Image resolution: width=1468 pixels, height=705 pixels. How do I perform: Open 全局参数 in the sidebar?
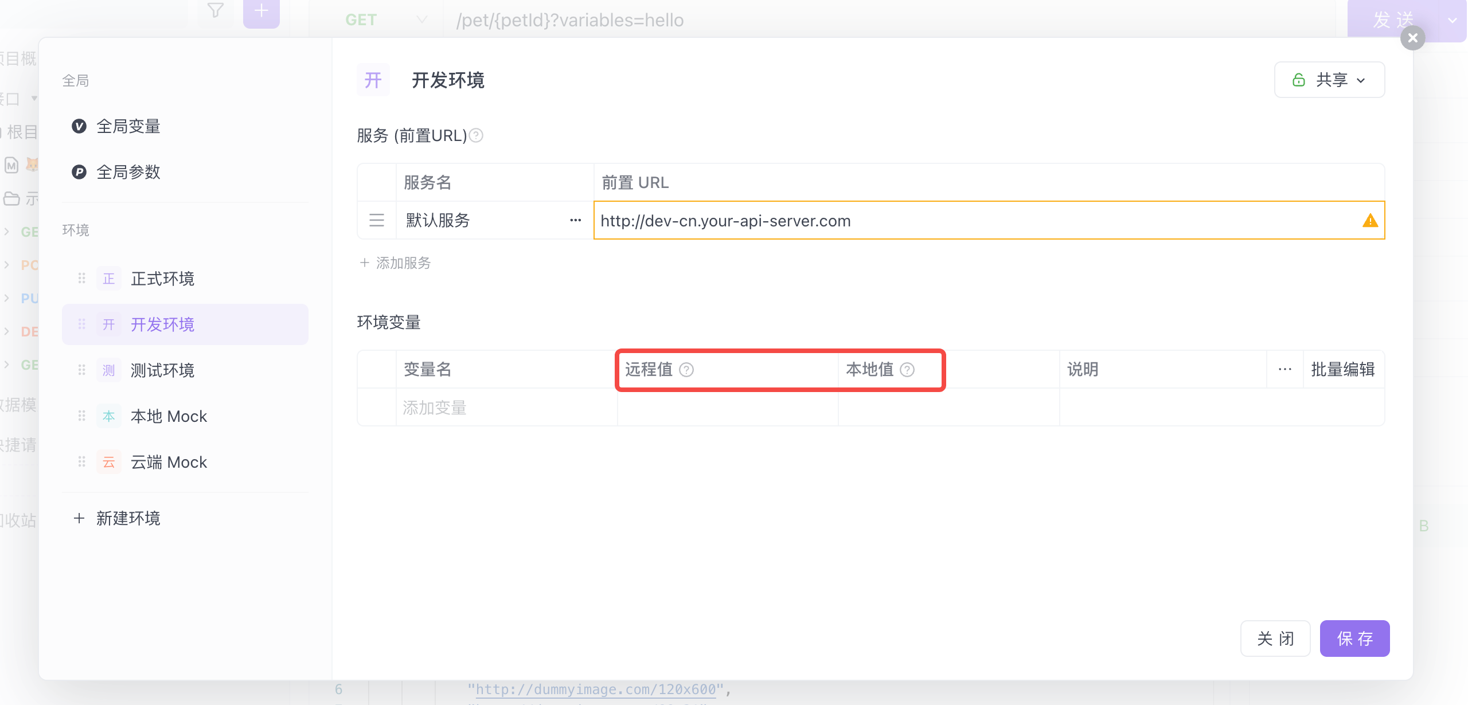pos(128,172)
